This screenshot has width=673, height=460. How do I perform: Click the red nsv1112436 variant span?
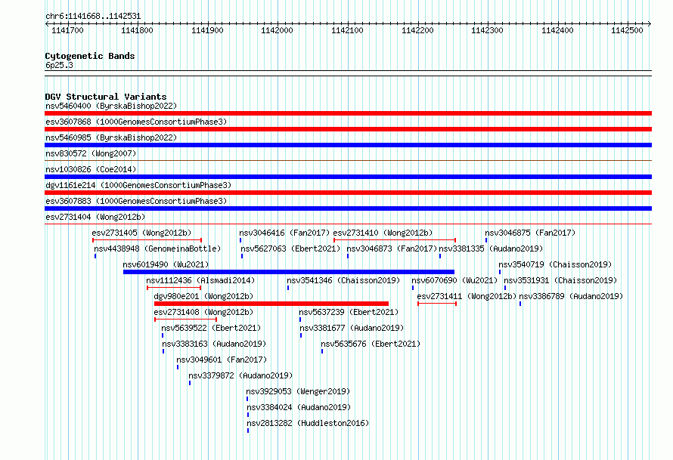tap(174, 288)
